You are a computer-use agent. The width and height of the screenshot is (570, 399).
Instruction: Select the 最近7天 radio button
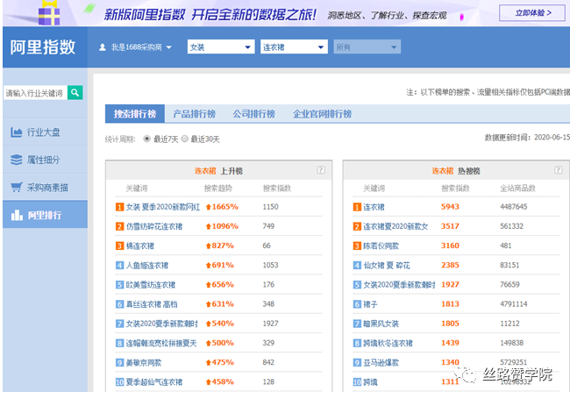147,139
